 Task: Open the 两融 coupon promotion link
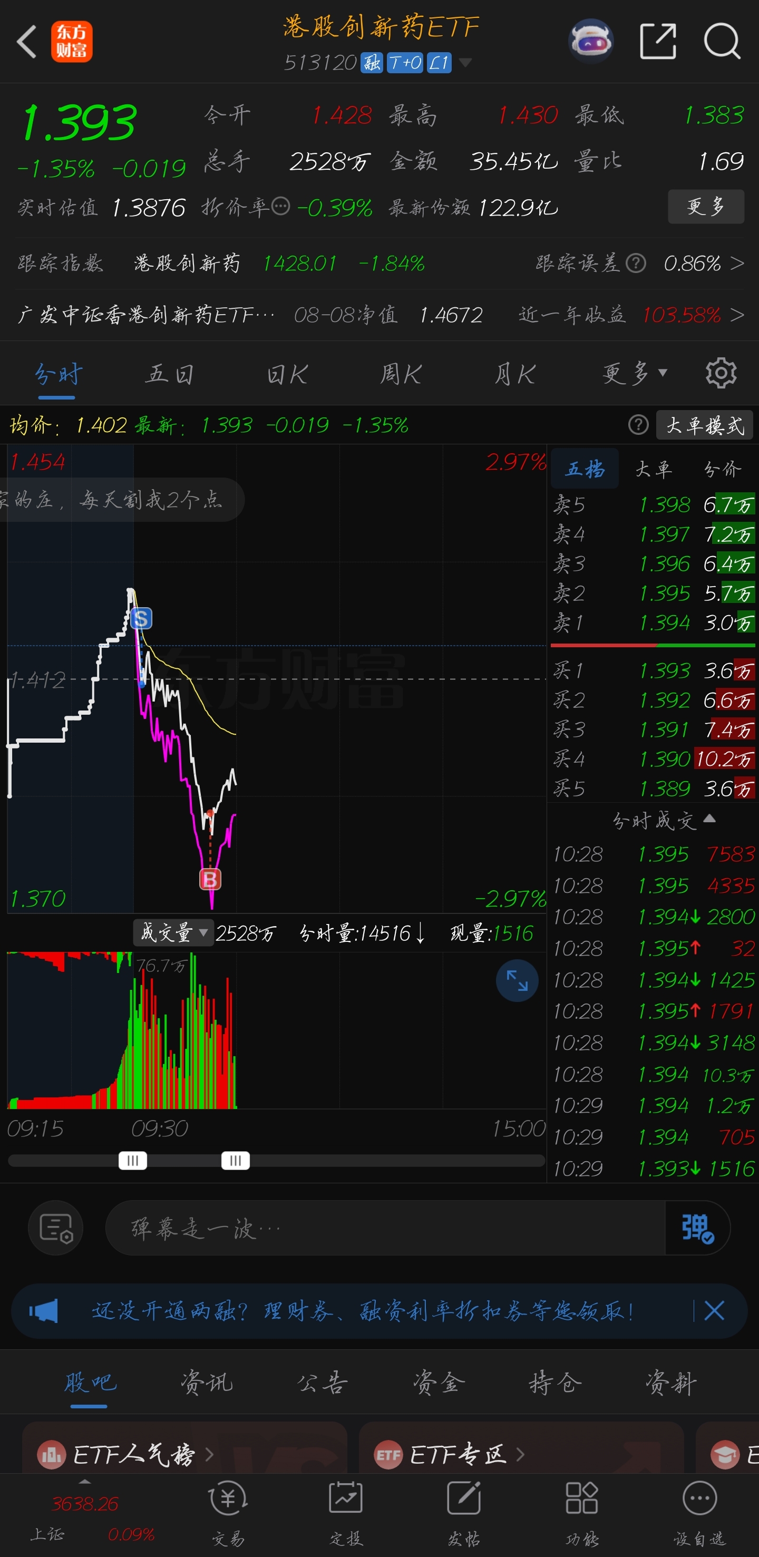363,1311
